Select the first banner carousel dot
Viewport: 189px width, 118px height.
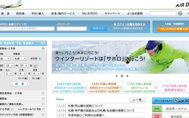pos(117,76)
